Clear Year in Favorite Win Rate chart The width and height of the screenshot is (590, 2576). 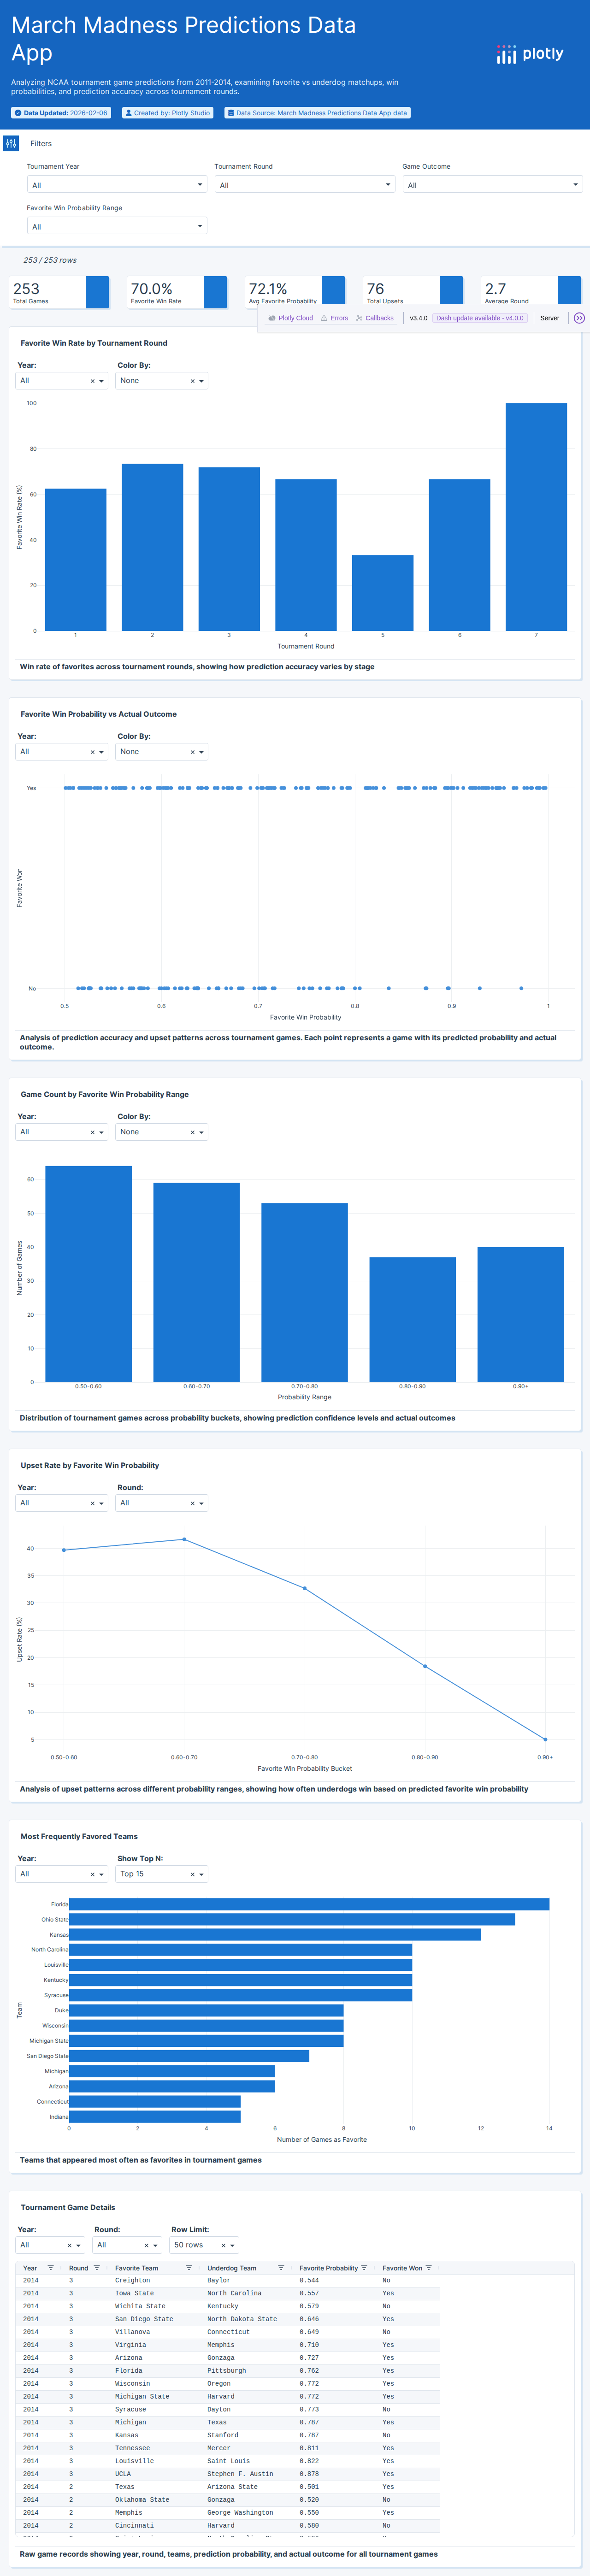92,381
